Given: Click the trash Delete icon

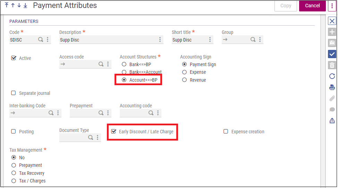Looking at the screenshot, I should [332, 65].
